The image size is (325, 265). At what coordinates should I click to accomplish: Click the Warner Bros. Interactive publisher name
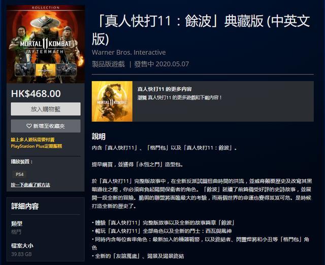128,52
